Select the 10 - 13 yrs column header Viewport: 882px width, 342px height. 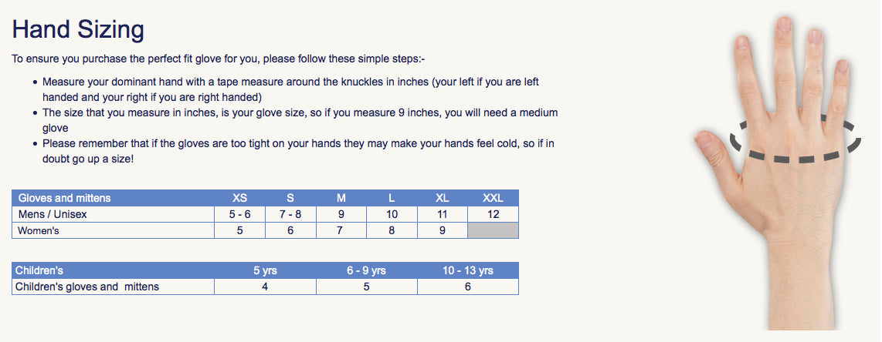pyautogui.click(x=468, y=270)
